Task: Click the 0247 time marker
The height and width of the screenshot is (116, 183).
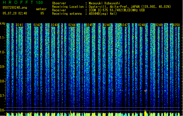Action: (x=124, y=25)
